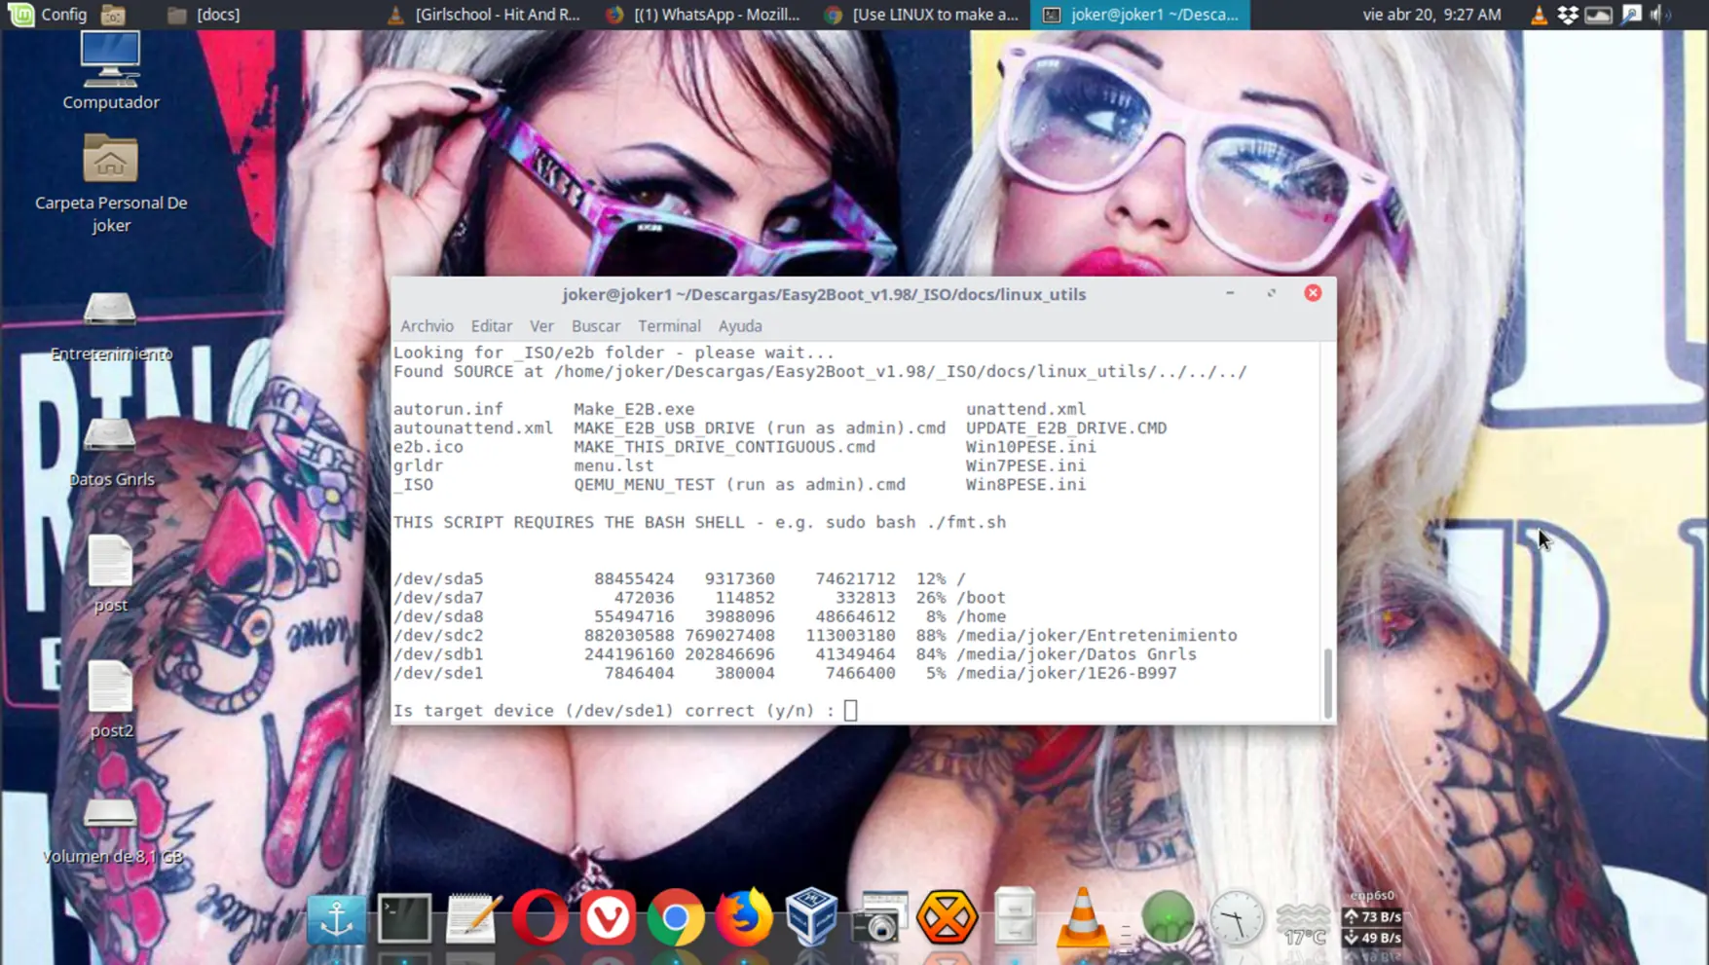Click the terminal window title bar
This screenshot has width=1709, height=965.
click(x=824, y=294)
